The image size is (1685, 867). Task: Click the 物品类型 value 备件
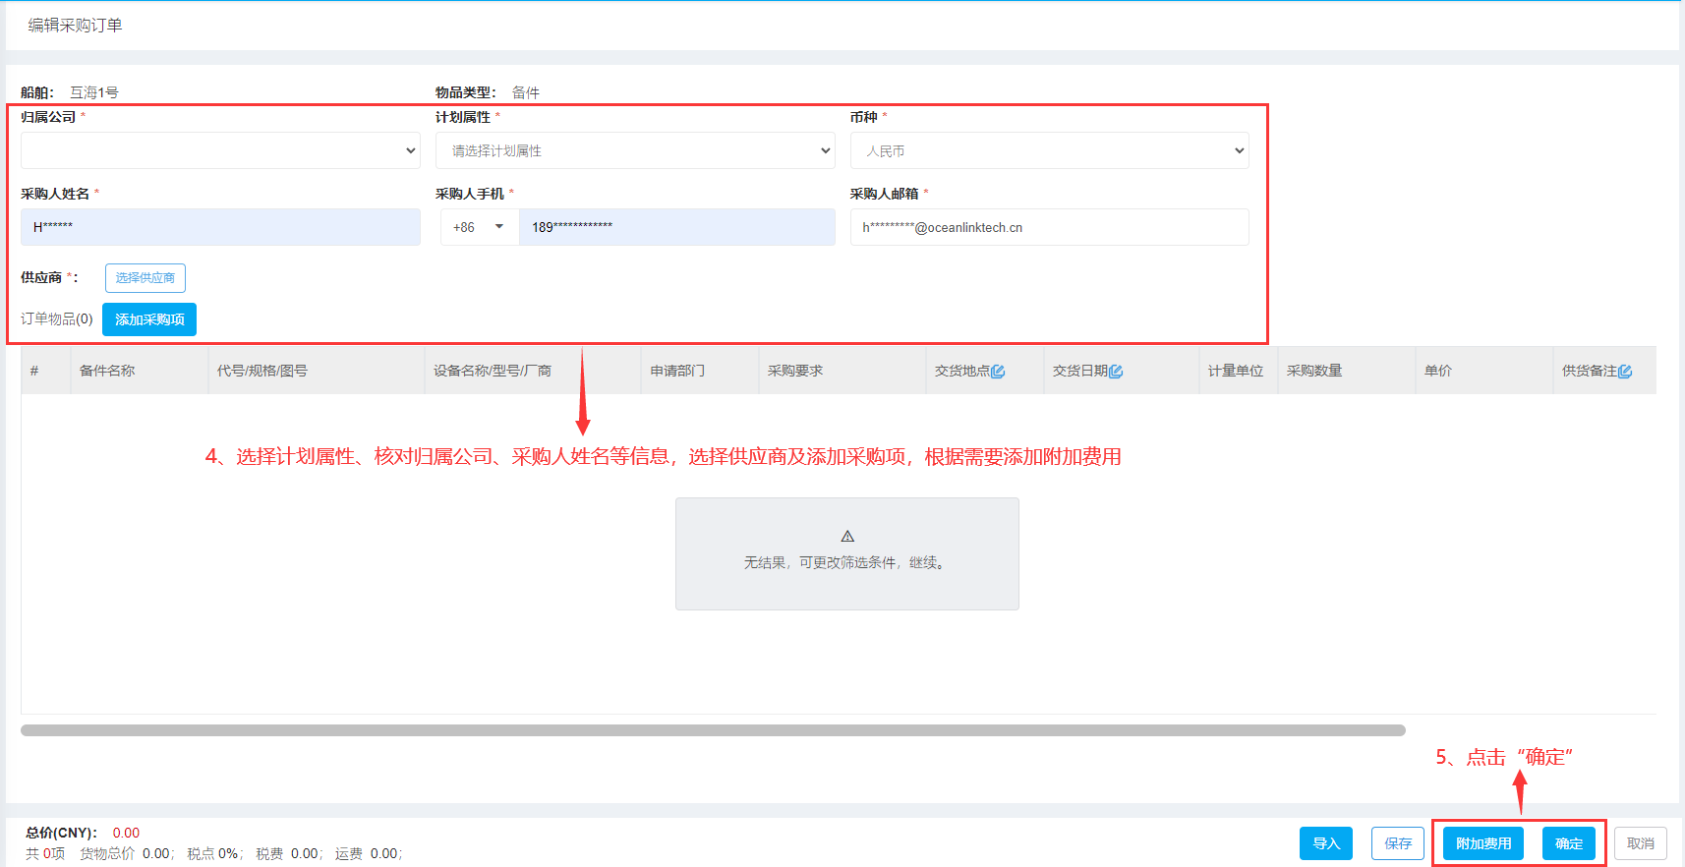coord(526,92)
